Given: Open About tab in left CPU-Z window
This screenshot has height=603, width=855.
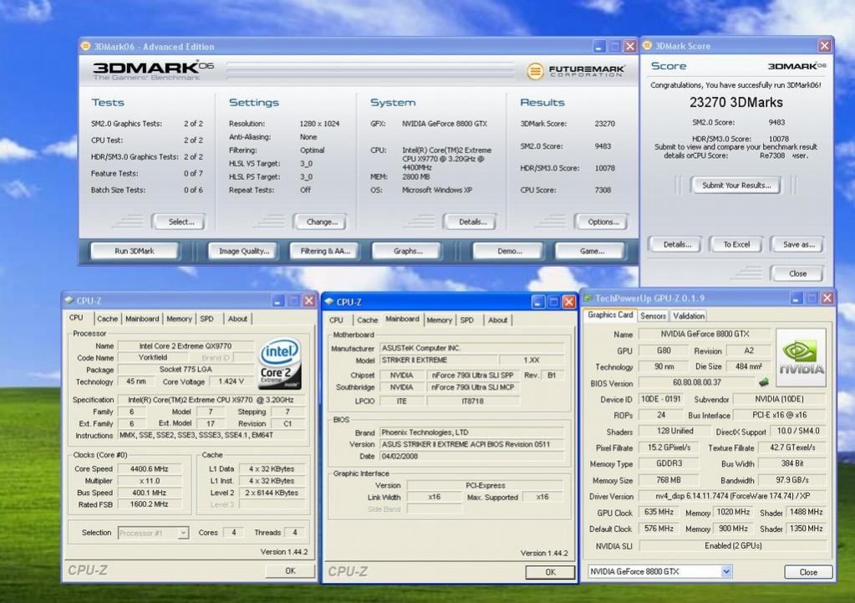Looking at the screenshot, I should tap(237, 319).
